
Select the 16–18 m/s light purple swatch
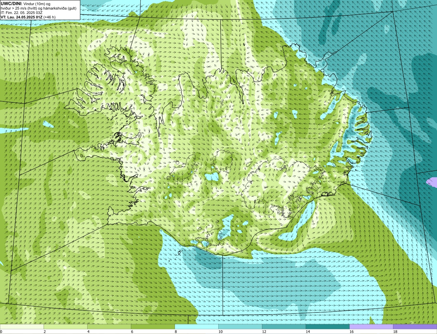tap(371, 327)
